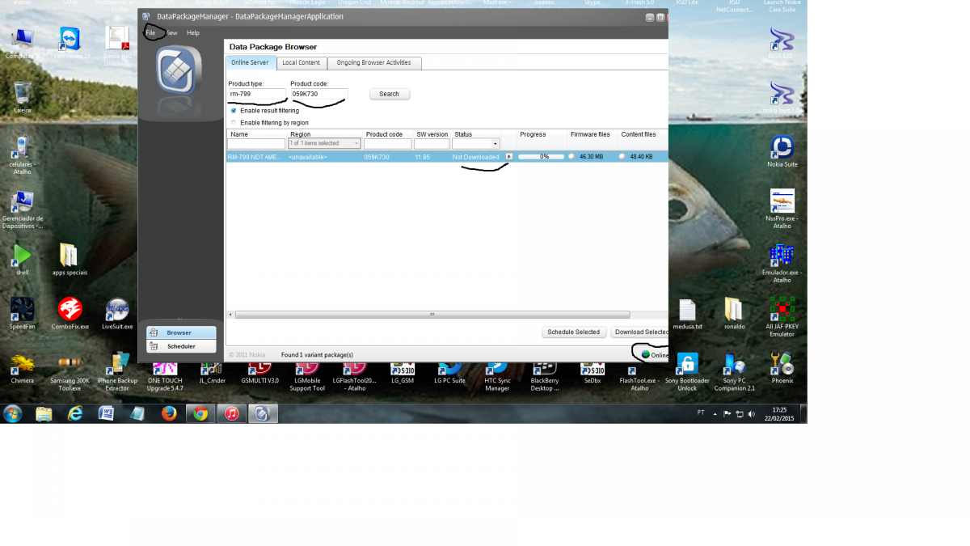Select the iPhone Backup Extractor icon
The image size is (970, 546).
(x=117, y=372)
